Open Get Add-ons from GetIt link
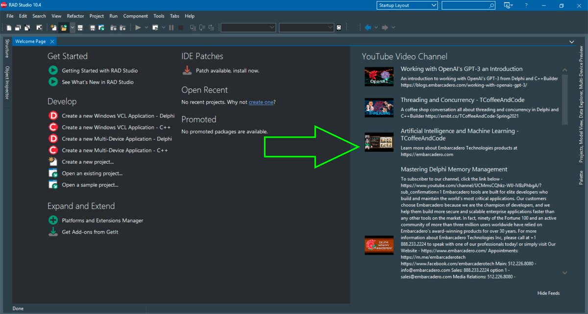The width and height of the screenshot is (588, 314). (90, 232)
